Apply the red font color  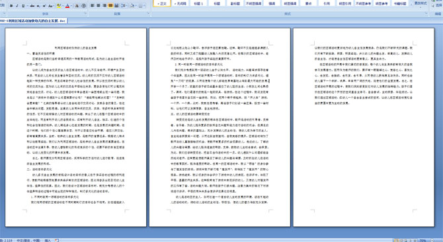[x=67, y=6]
